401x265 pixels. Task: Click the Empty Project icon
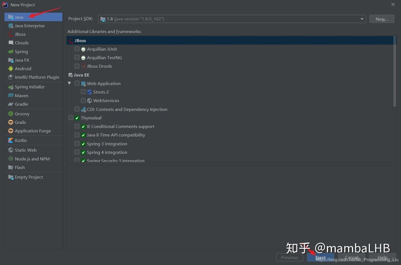11,177
